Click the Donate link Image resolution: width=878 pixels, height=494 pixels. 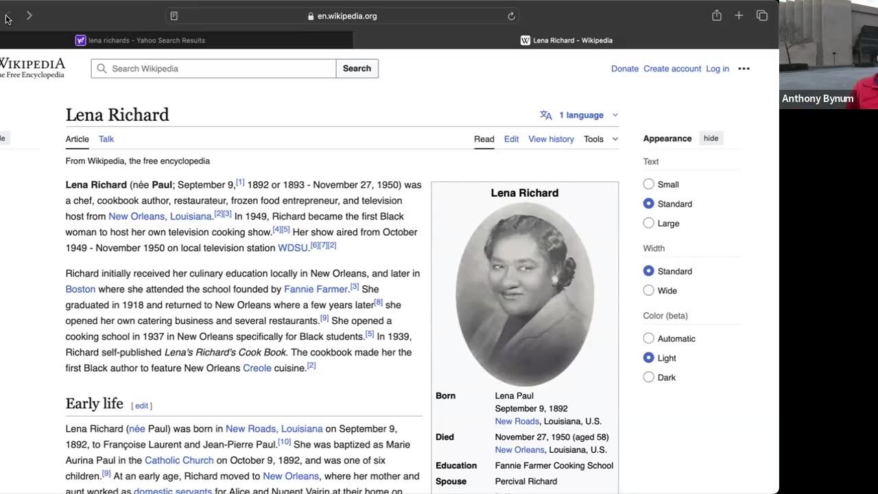[x=625, y=69]
